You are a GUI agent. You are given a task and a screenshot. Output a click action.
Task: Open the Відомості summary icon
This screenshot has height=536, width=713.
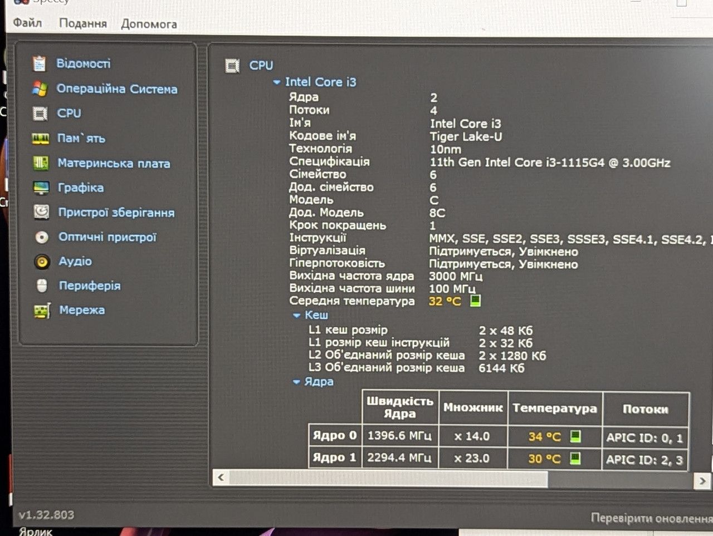[39, 63]
